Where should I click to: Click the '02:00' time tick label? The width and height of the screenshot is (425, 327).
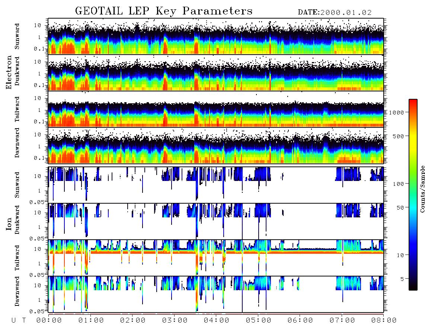pos(133,320)
